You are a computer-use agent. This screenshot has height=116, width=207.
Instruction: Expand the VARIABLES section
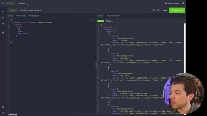(13, 115)
